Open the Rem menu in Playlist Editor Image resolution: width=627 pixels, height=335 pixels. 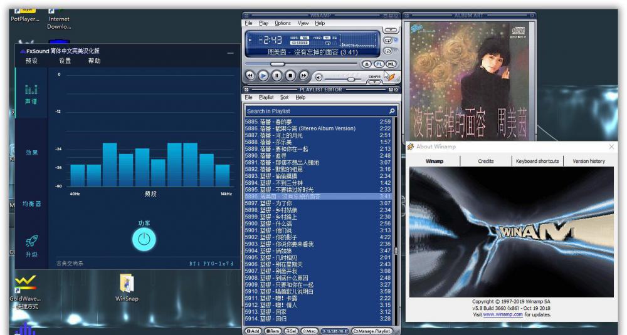(272, 331)
